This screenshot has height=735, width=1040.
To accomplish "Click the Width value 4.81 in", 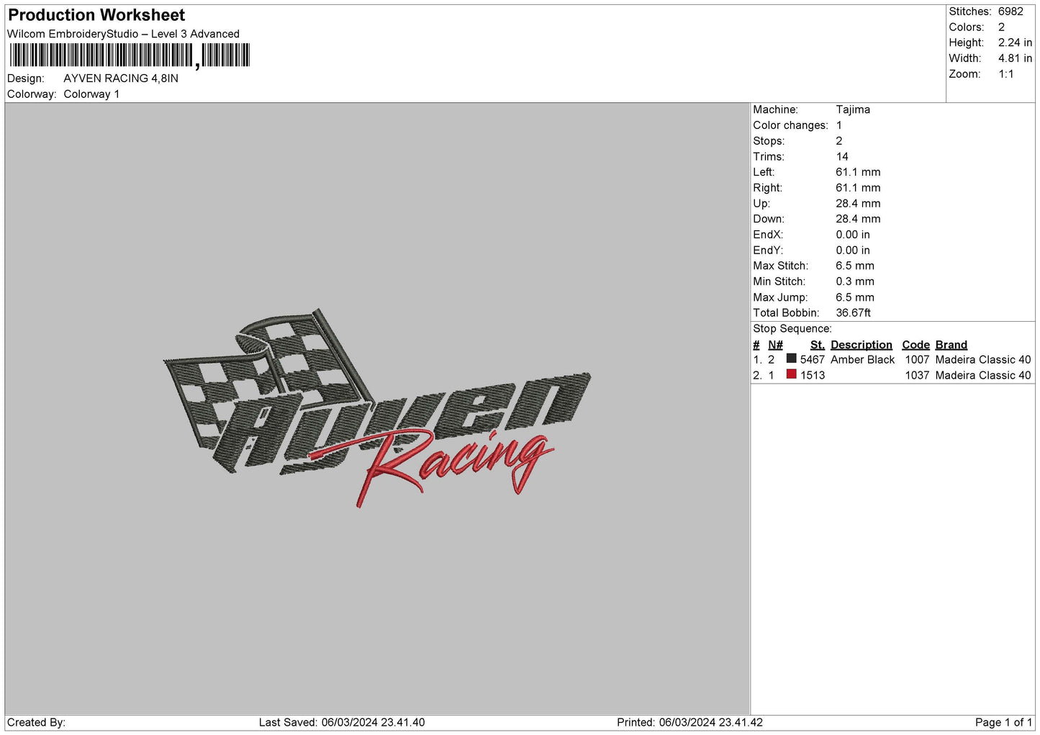I will point(1015,58).
